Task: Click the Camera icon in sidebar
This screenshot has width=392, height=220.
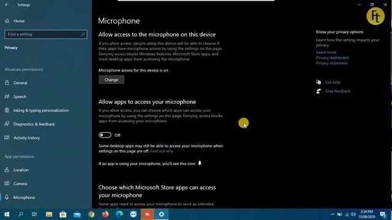Action: [7, 183]
